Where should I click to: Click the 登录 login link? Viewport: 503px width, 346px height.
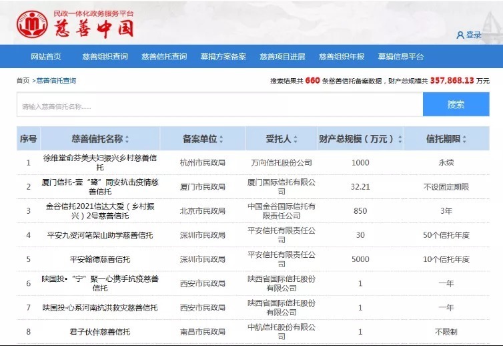[474, 35]
